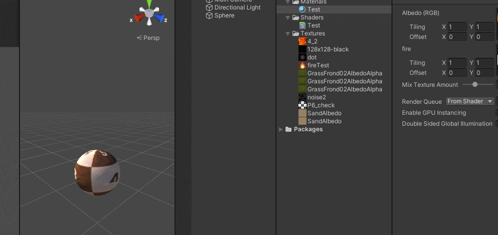The height and width of the screenshot is (235, 498).
Task: Select the 128x128-black texture thumbnail
Action: [302, 49]
